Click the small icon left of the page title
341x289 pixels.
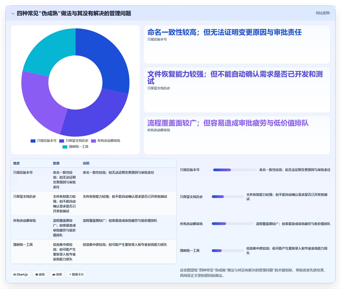tap(13, 14)
